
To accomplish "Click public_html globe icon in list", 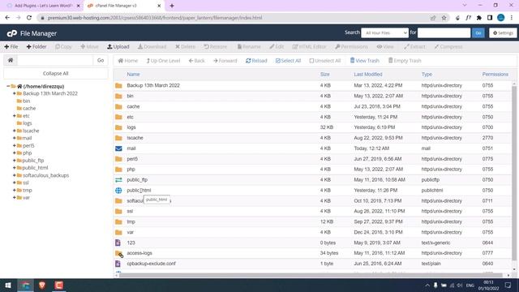I will coord(118,191).
